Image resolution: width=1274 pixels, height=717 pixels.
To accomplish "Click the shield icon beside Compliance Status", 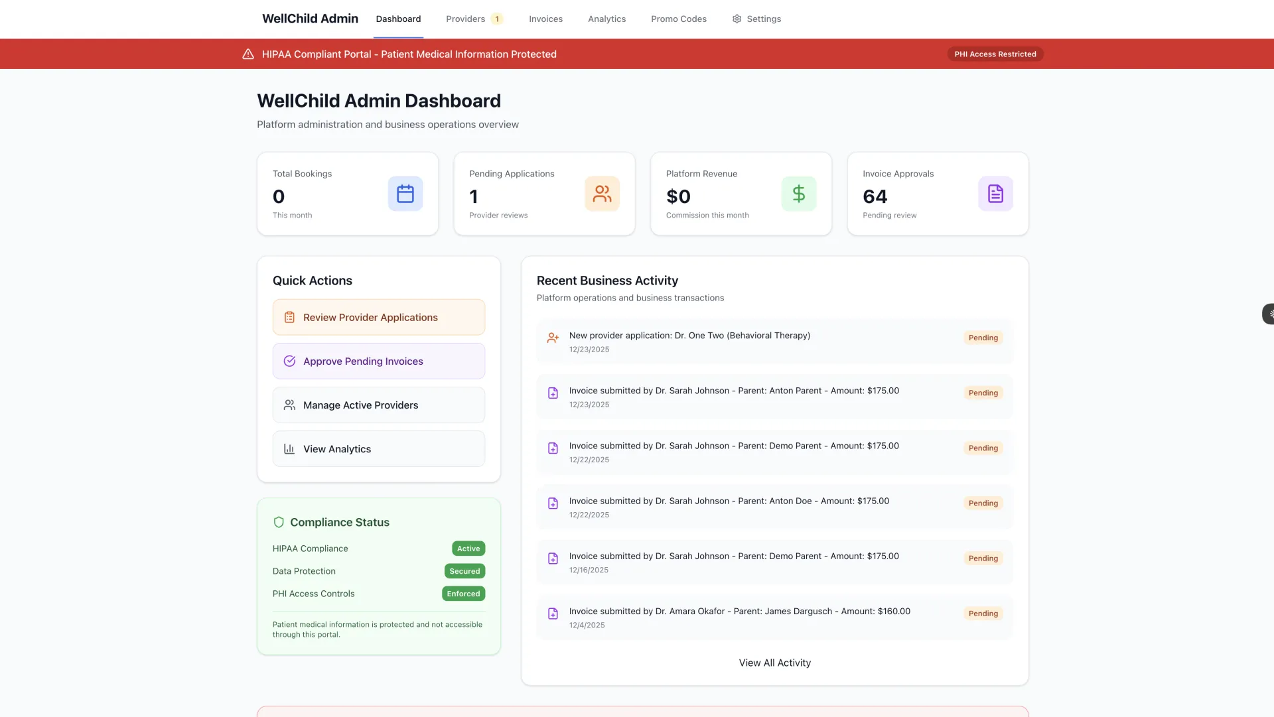I will (279, 522).
